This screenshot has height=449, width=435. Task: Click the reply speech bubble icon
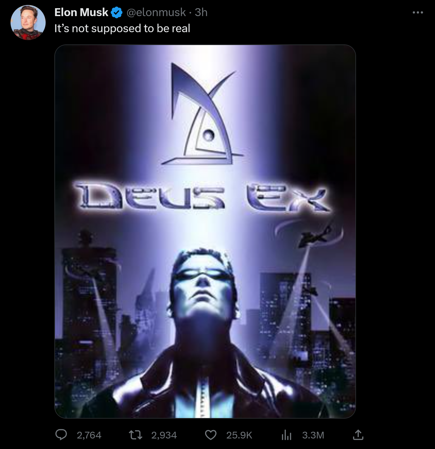(61, 435)
